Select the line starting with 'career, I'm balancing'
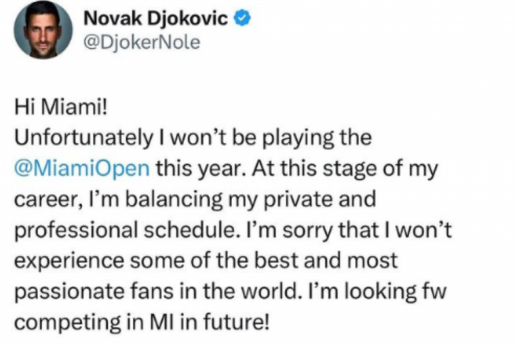Viewport: 517px width, 344px height. [200, 199]
